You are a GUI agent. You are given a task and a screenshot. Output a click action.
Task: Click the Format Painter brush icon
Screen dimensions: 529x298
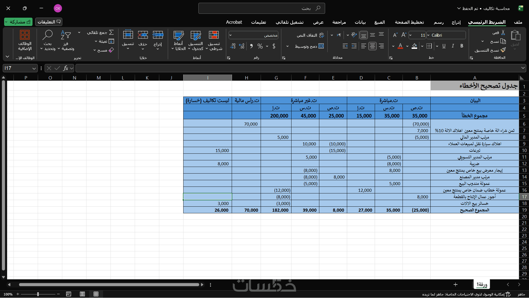pos(503,50)
